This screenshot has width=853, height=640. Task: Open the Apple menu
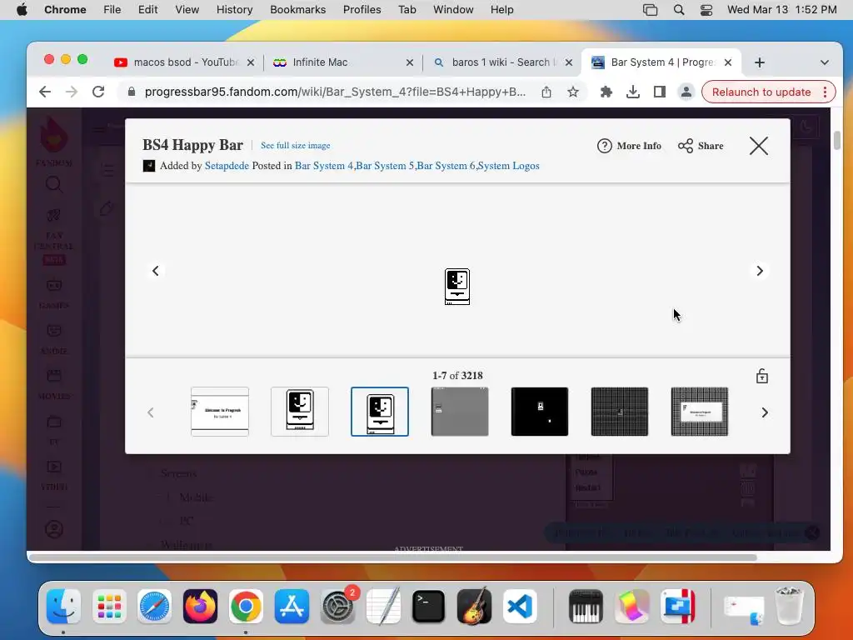click(x=22, y=10)
